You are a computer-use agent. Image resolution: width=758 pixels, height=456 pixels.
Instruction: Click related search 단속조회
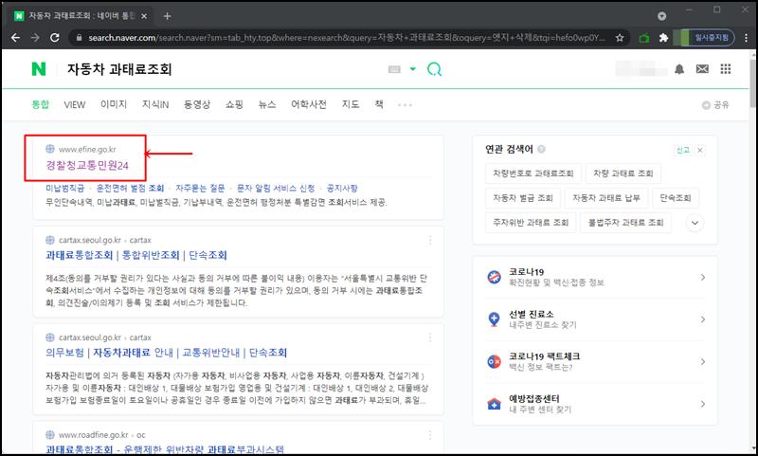tap(676, 198)
